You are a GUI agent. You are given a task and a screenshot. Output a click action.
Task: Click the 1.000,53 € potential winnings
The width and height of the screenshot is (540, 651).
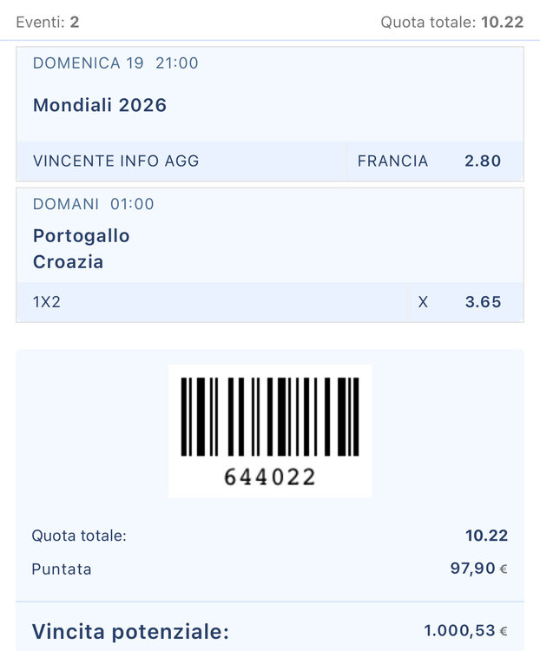pos(465,631)
